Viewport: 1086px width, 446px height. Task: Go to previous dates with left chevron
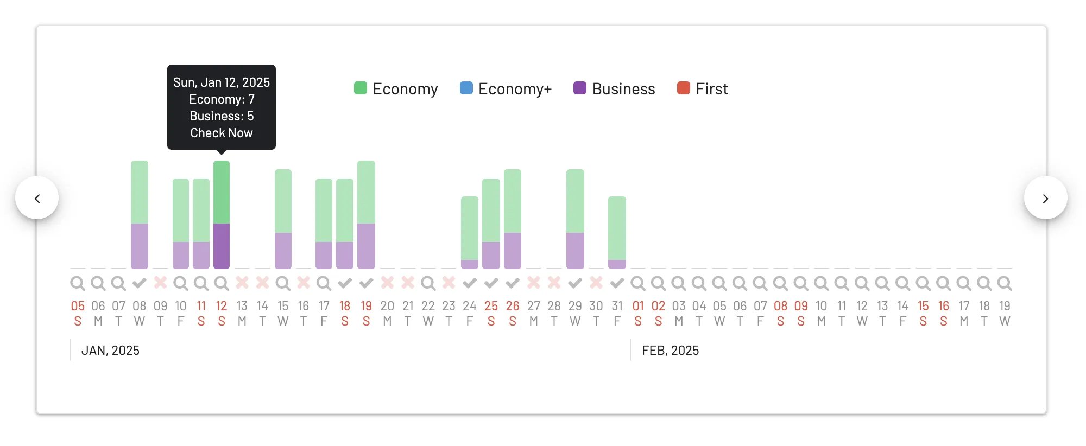pos(37,198)
